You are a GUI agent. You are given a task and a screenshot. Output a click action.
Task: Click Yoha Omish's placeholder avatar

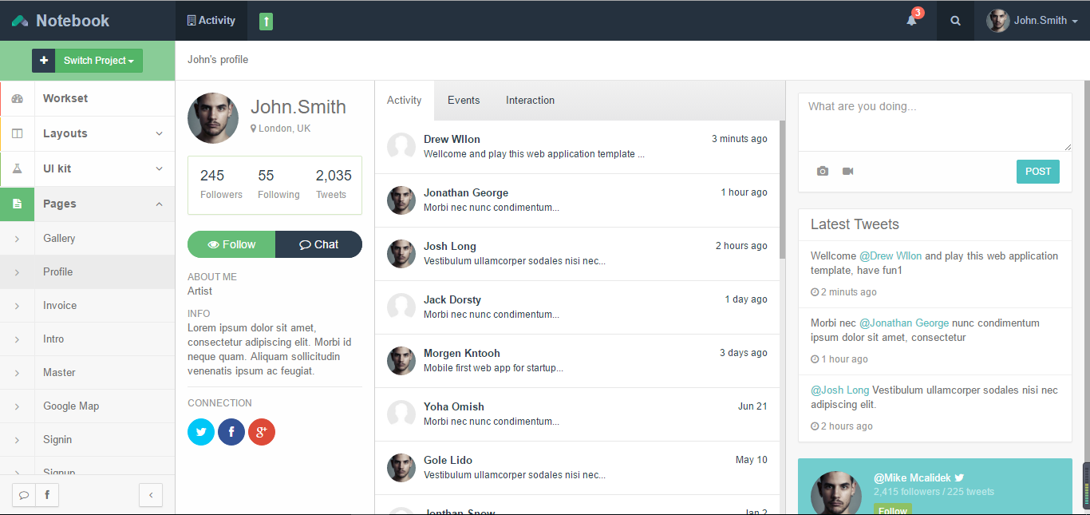[x=401, y=414]
